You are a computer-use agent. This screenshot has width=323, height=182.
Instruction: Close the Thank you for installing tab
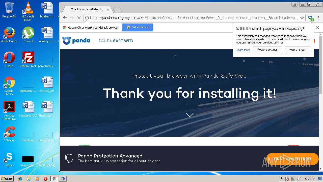tap(108, 10)
